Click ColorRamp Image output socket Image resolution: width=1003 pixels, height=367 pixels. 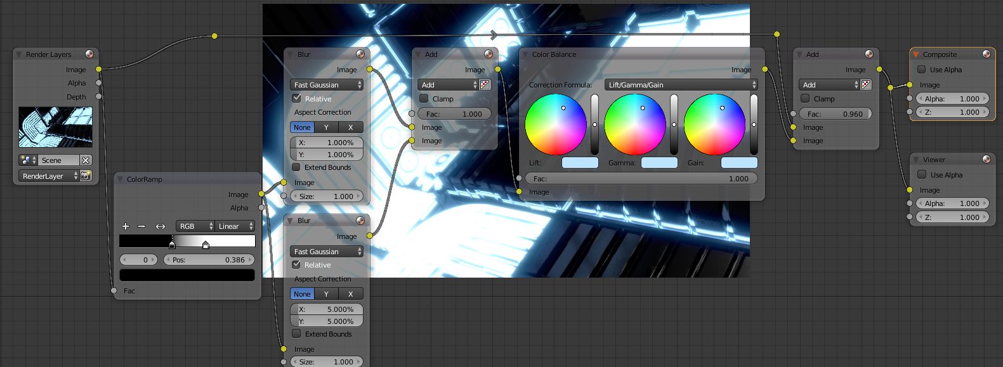[x=261, y=194]
